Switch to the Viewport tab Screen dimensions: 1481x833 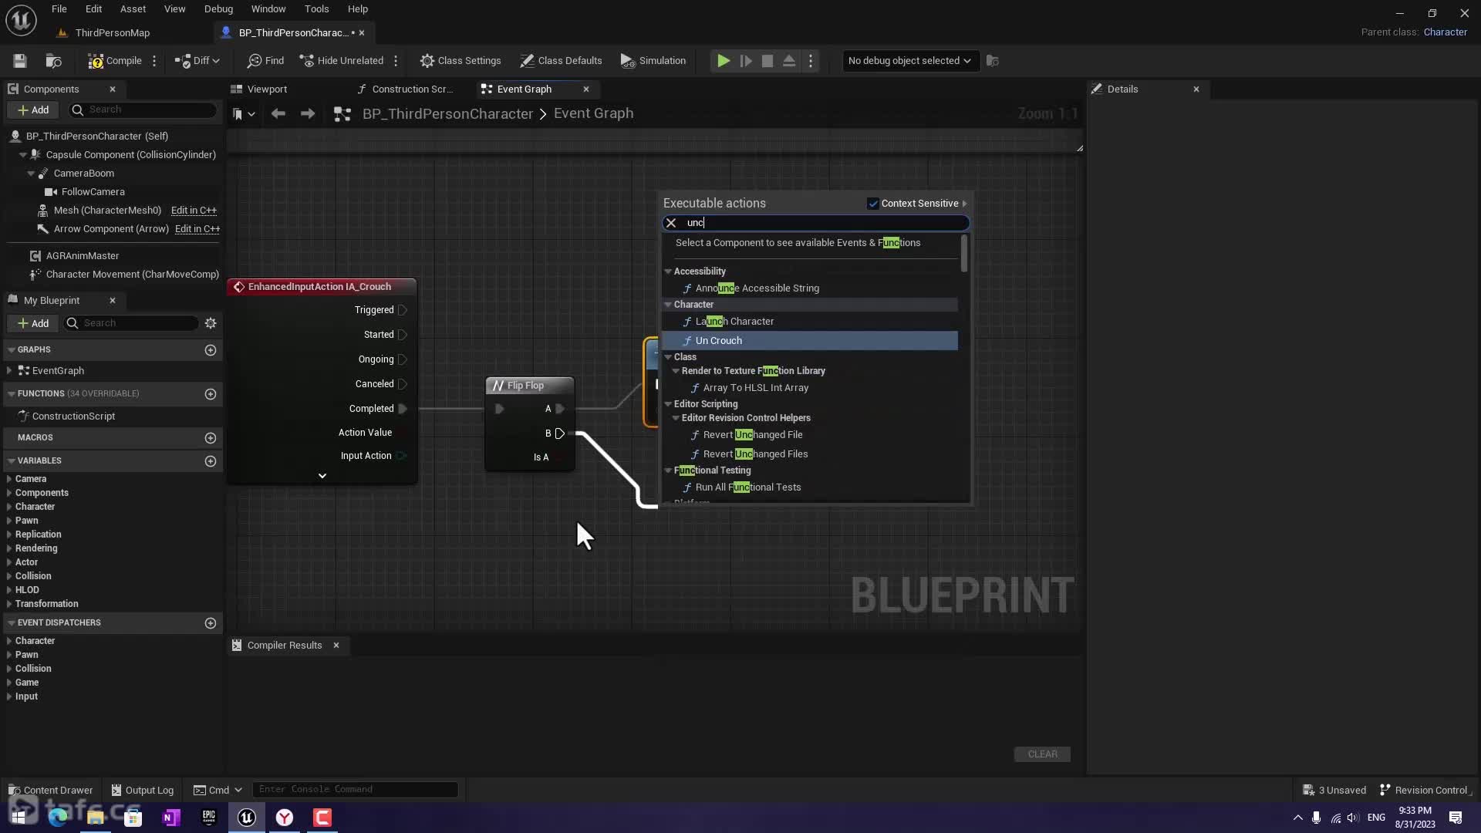pos(267,89)
